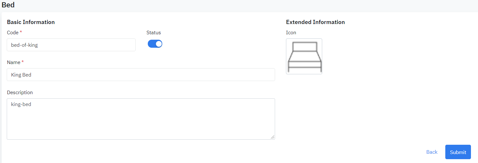Viewport: 478px width, 163px height.
Task: Click inside the Description text area
Action: (141, 122)
